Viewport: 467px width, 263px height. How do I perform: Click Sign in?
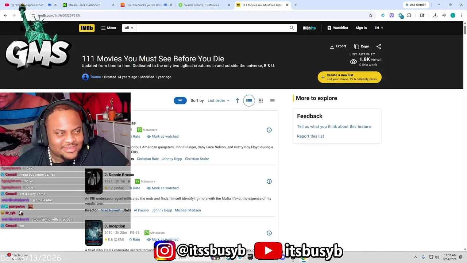pyautogui.click(x=361, y=28)
